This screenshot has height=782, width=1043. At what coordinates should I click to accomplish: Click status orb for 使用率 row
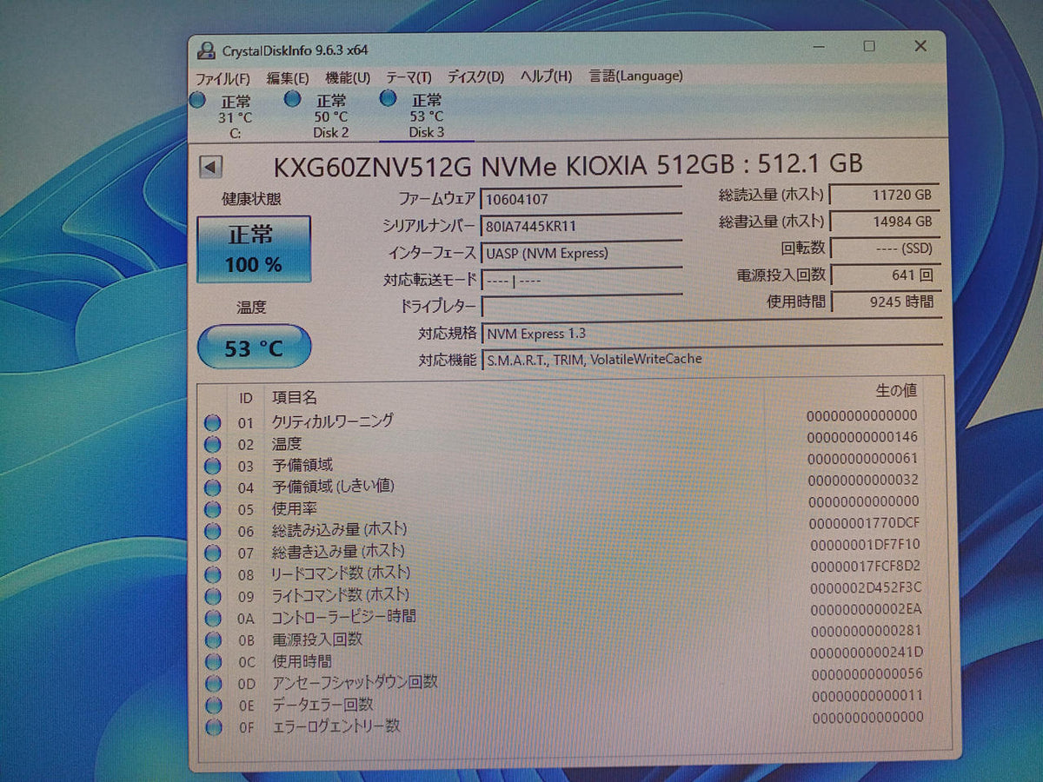213,510
